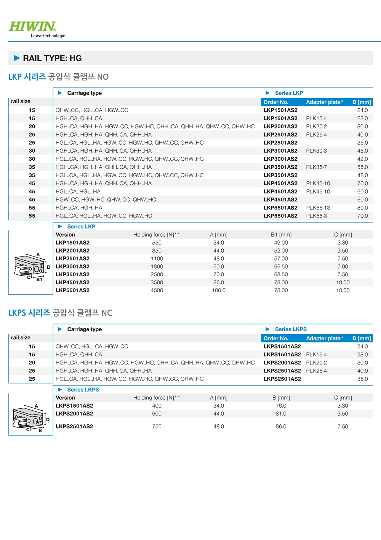Select the 'RAIL TYPE: HG' heading
This screenshot has height=540, width=381.
(52, 58)
